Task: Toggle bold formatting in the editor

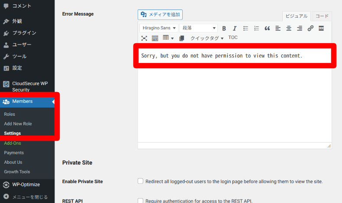Action: pos(224,28)
